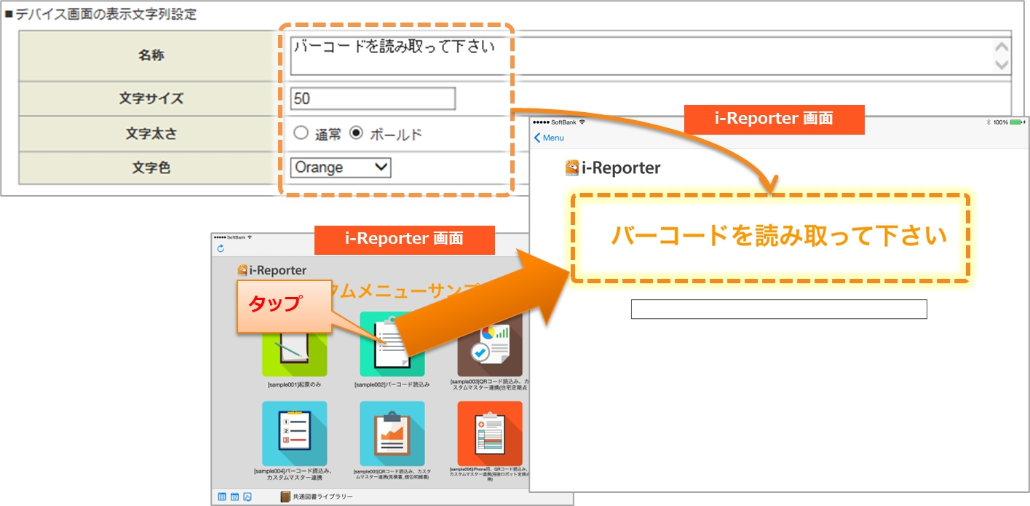Click the table list icon in bottom bar
The image size is (1030, 506).
[x=222, y=497]
